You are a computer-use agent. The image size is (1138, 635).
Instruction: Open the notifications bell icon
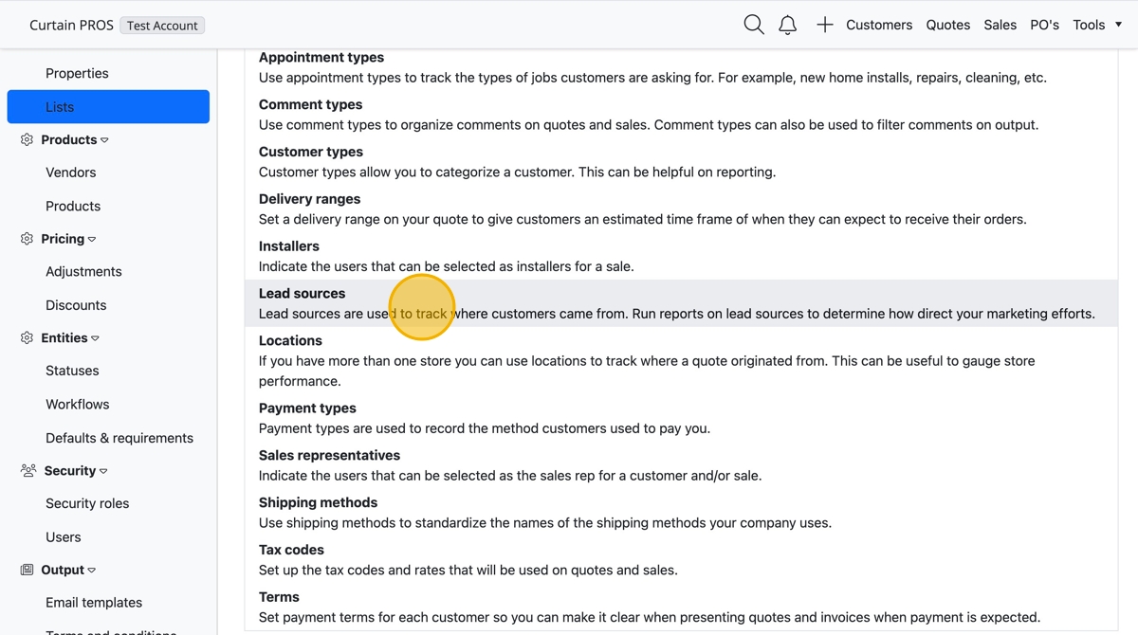click(787, 25)
